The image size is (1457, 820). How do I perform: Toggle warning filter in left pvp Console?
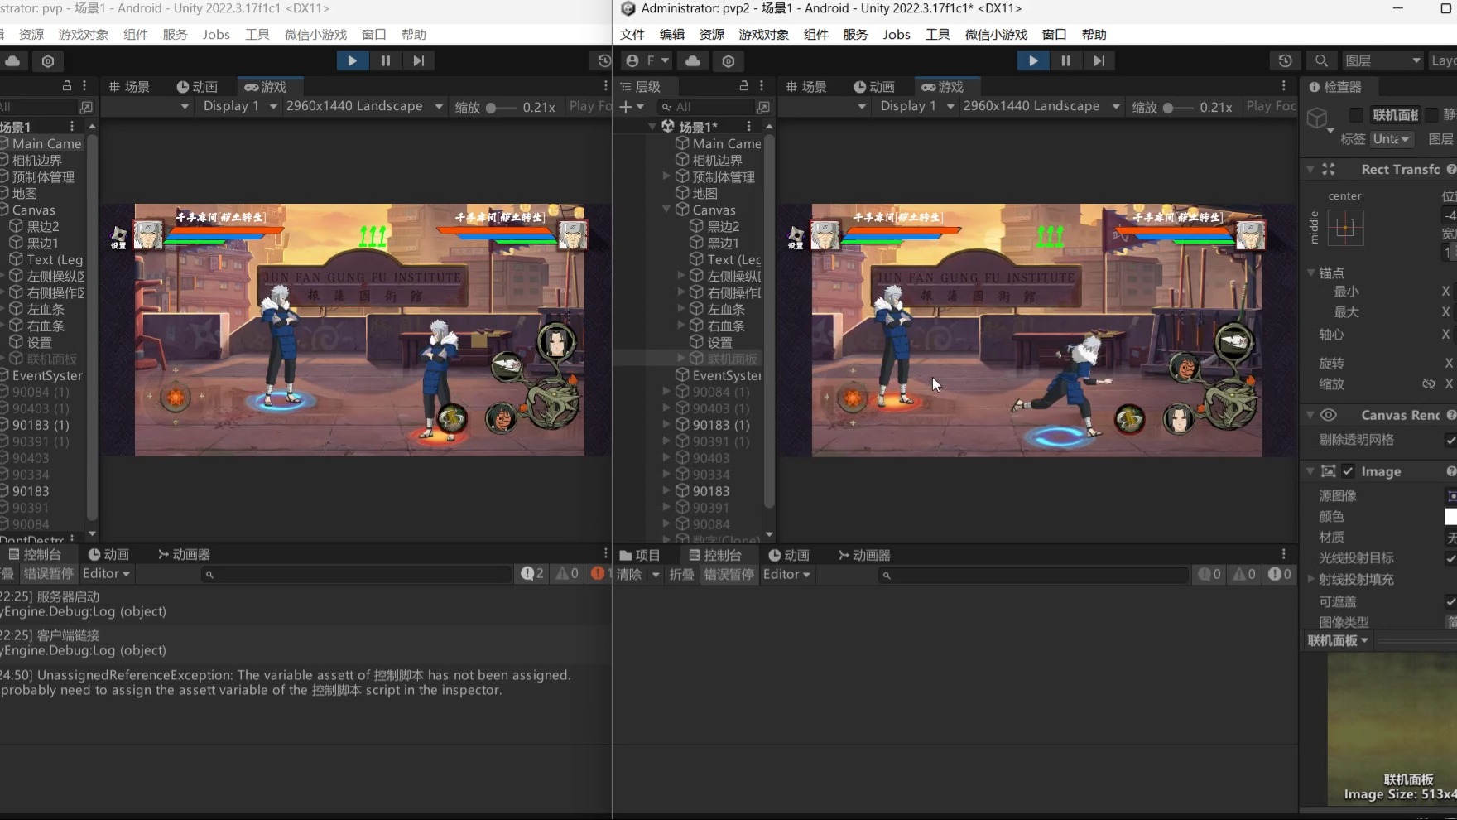click(x=566, y=573)
